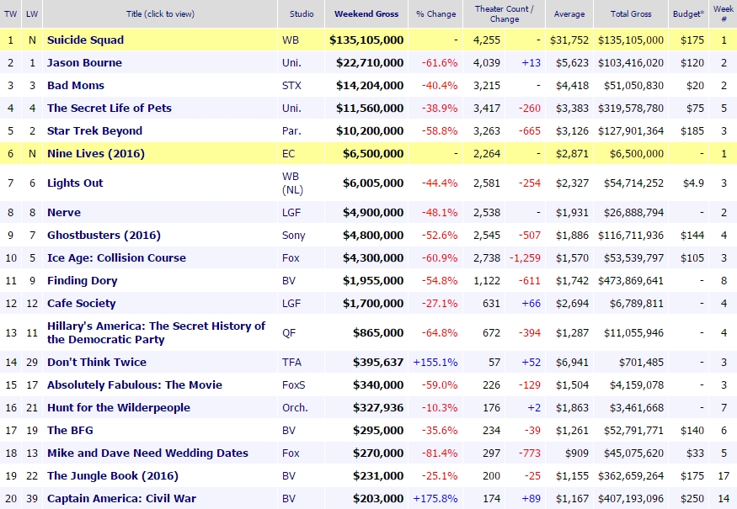Sort by the % Change column header
The width and height of the screenshot is (737, 509).
[435, 13]
